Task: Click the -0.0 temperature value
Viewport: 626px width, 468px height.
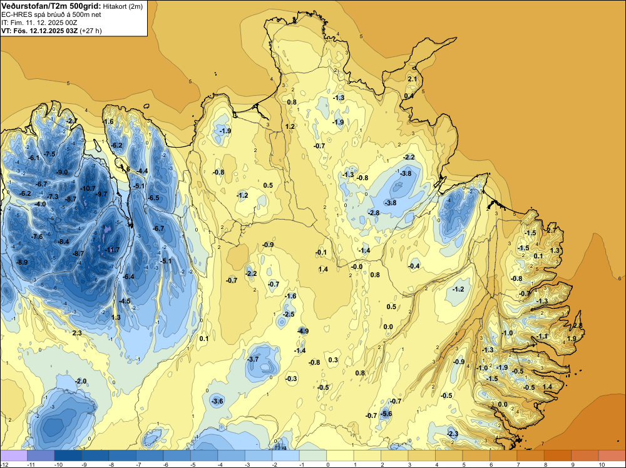Action: tap(357, 267)
